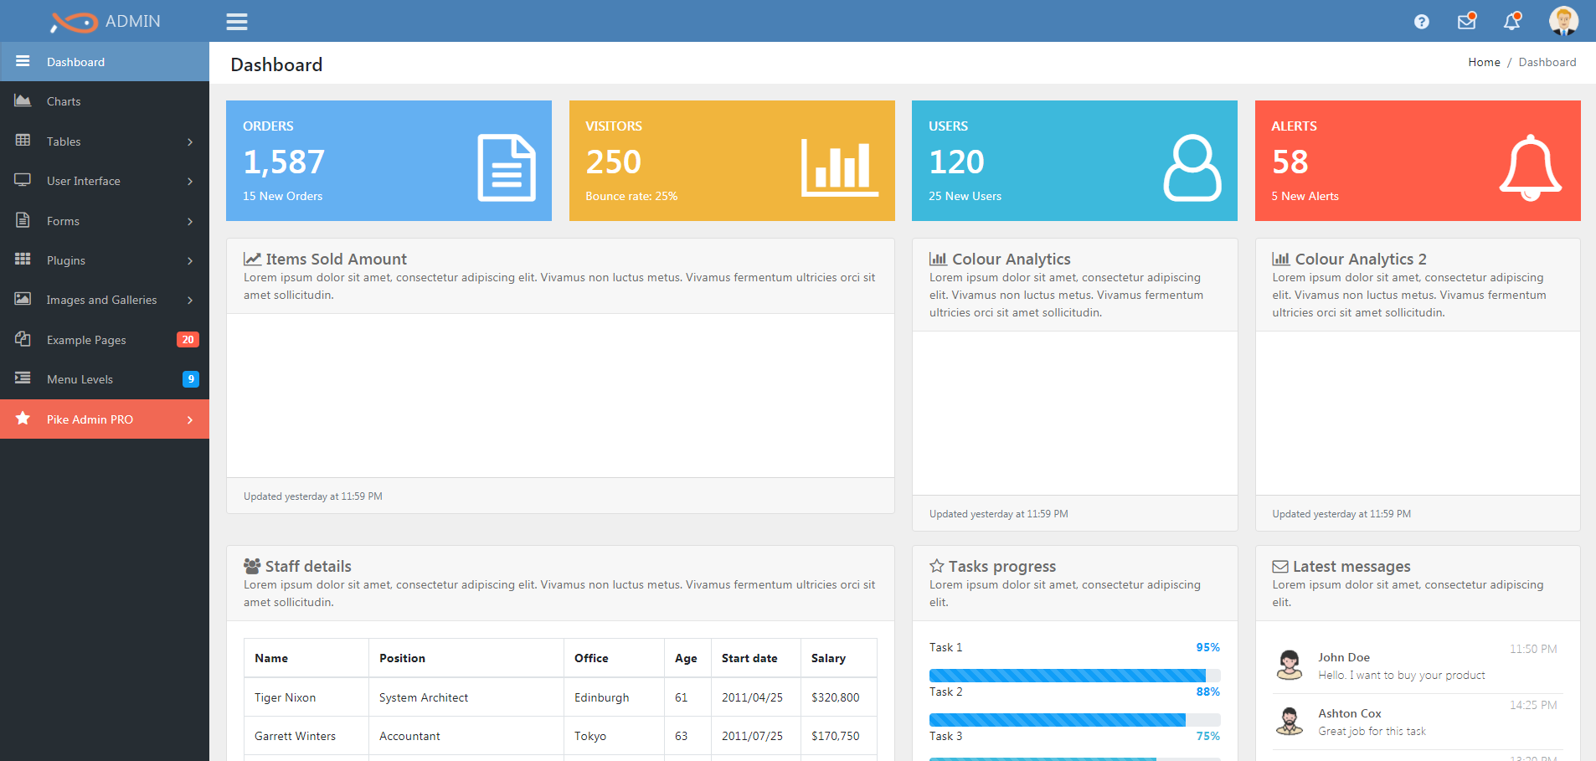The width and height of the screenshot is (1596, 761).
Task: Sort table by Name column header
Action: pyautogui.click(x=306, y=658)
